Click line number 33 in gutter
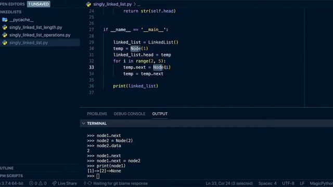 point(92,67)
